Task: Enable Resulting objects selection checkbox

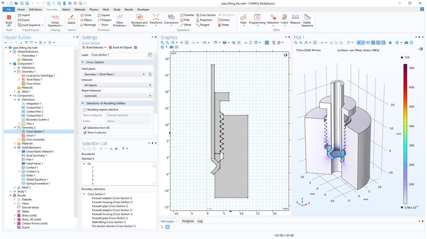Action: 85,109
